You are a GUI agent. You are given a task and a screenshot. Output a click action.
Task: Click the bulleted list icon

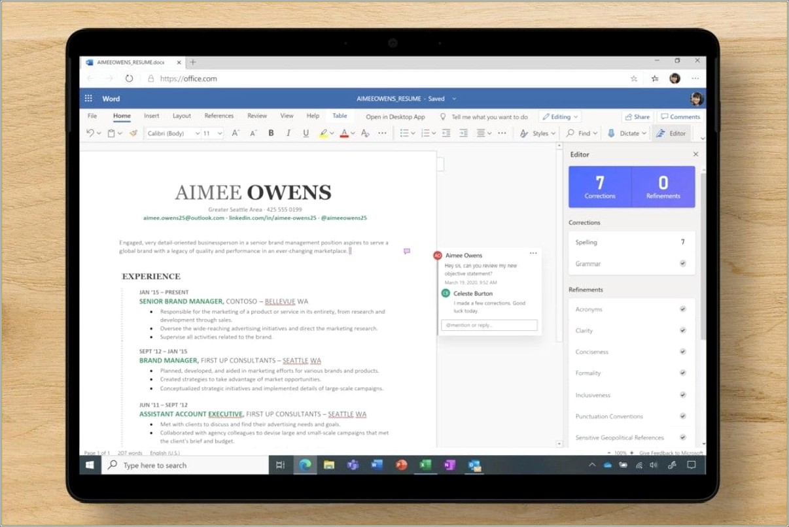tap(404, 133)
